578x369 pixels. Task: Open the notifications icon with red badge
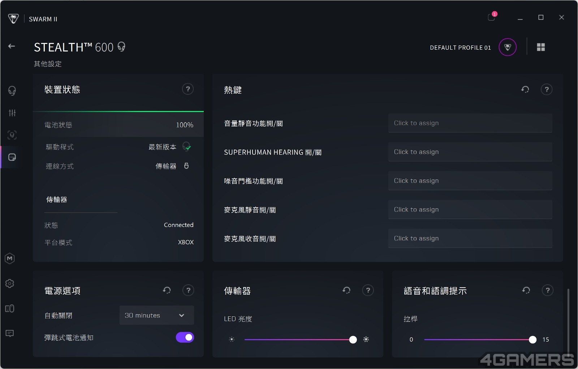tap(492, 17)
